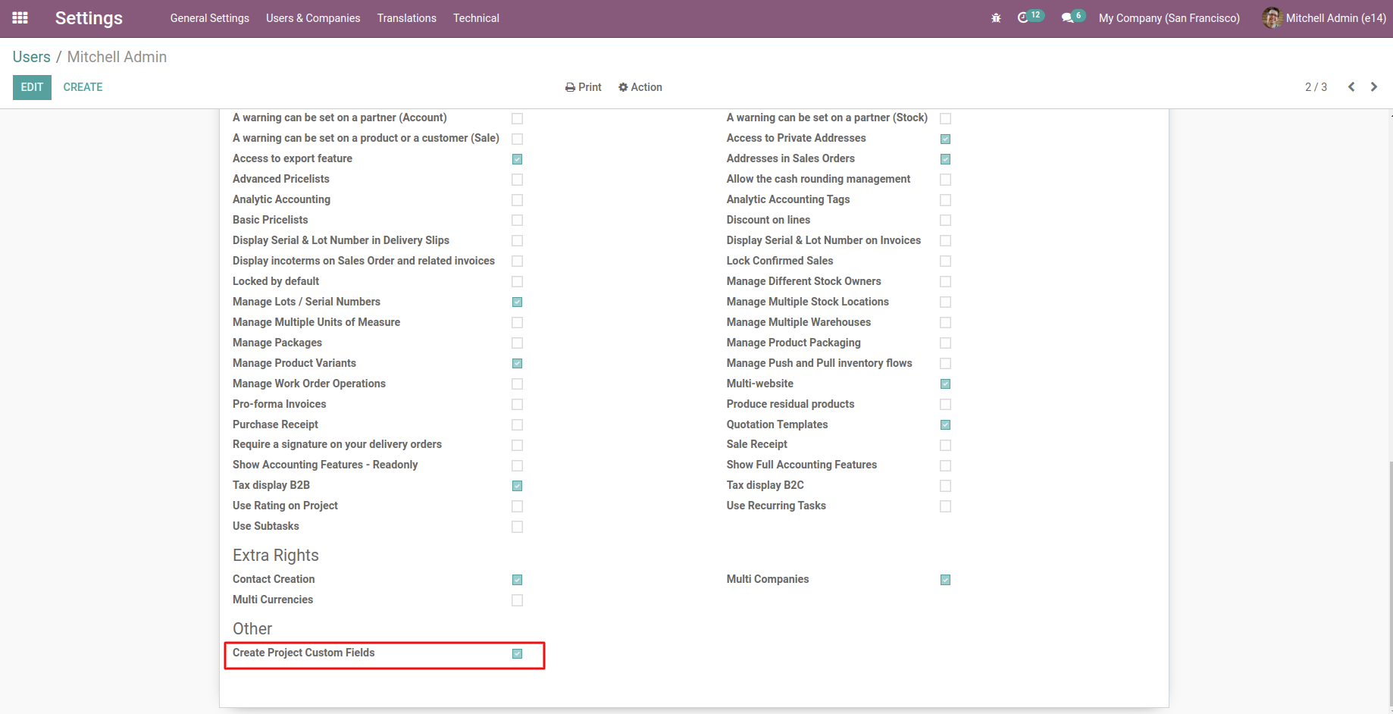
Task: Toggle Create Project Custom Fields checkbox
Action: click(x=517, y=653)
